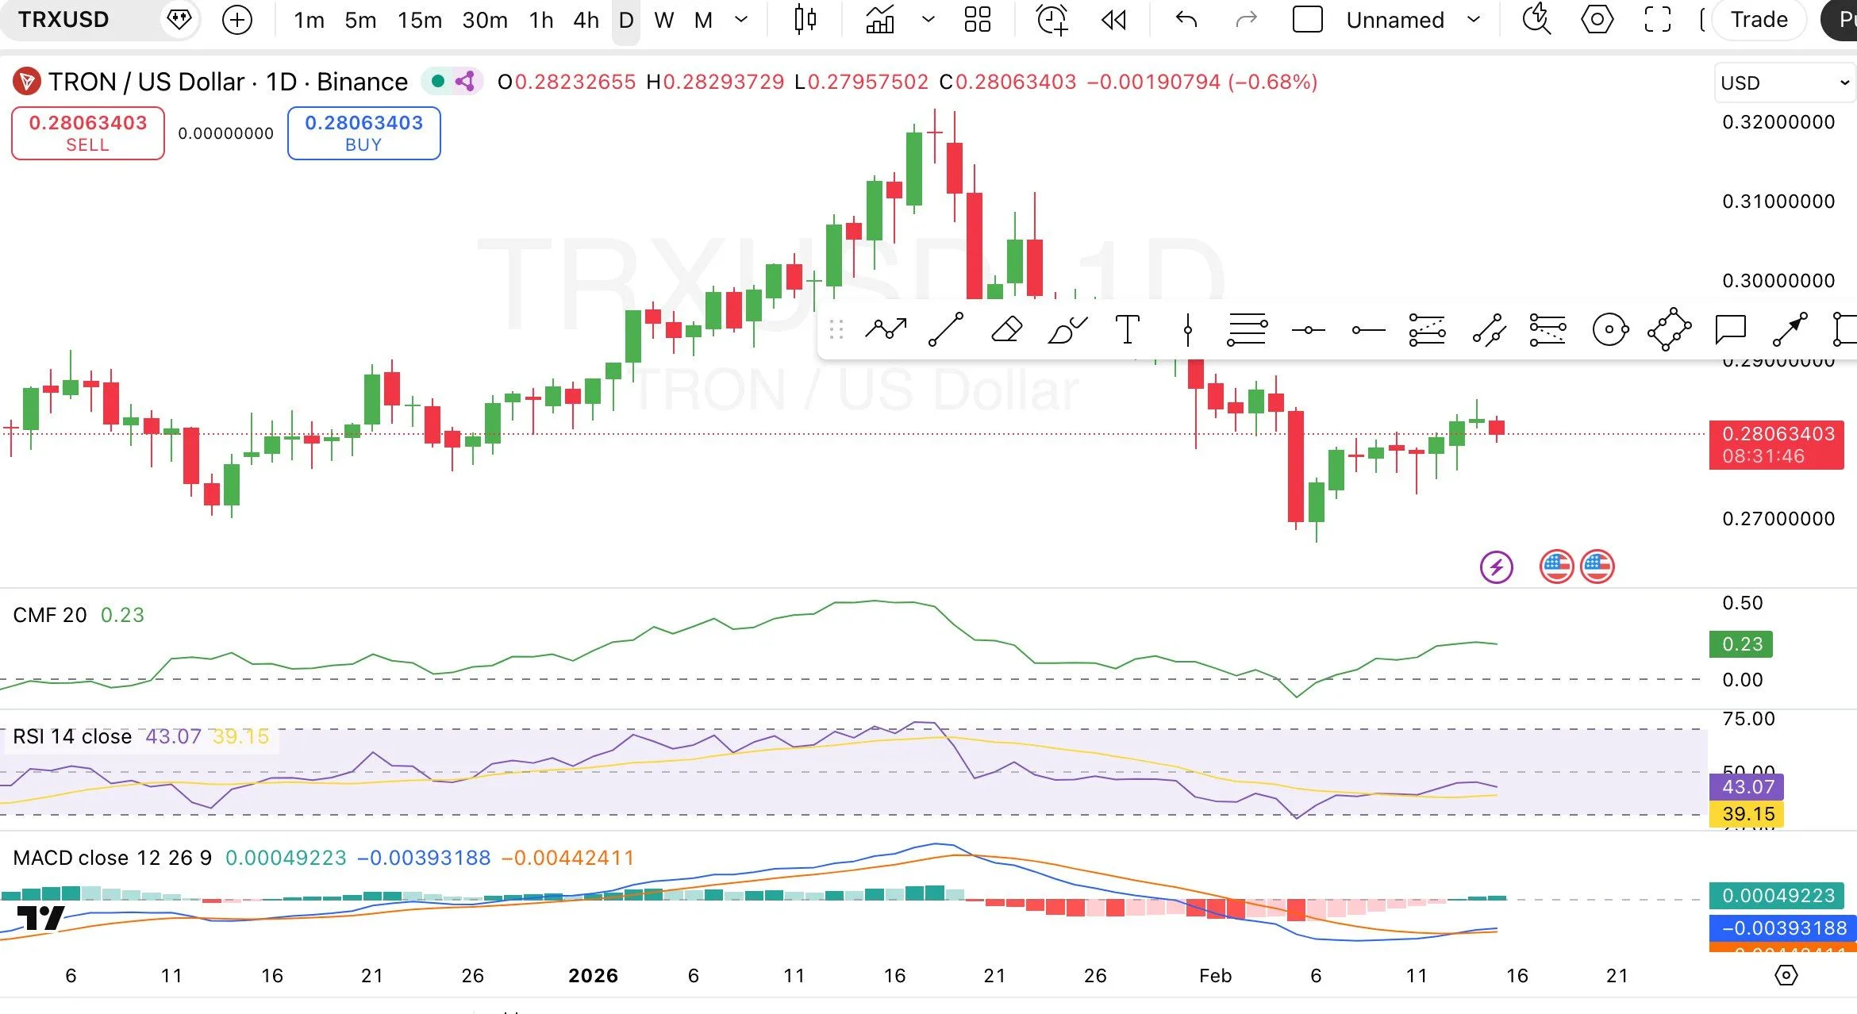Open the USD currency dropdown
1857x1014 pixels.
[1784, 82]
